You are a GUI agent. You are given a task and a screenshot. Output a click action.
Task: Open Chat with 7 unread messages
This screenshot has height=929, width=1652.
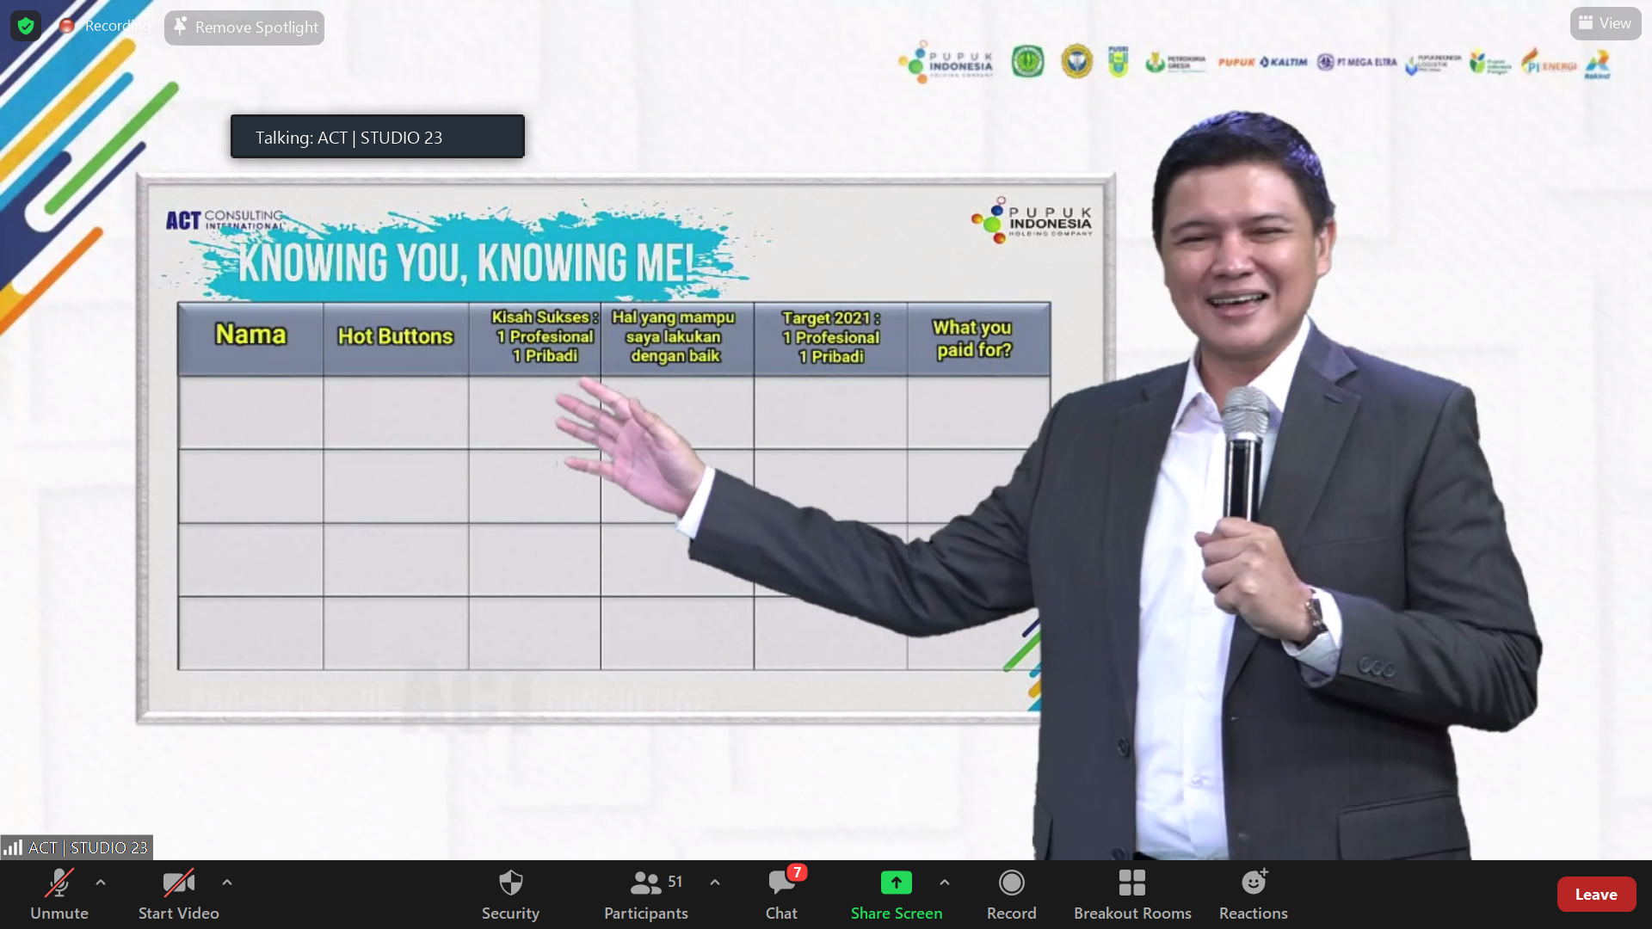pyautogui.click(x=781, y=883)
